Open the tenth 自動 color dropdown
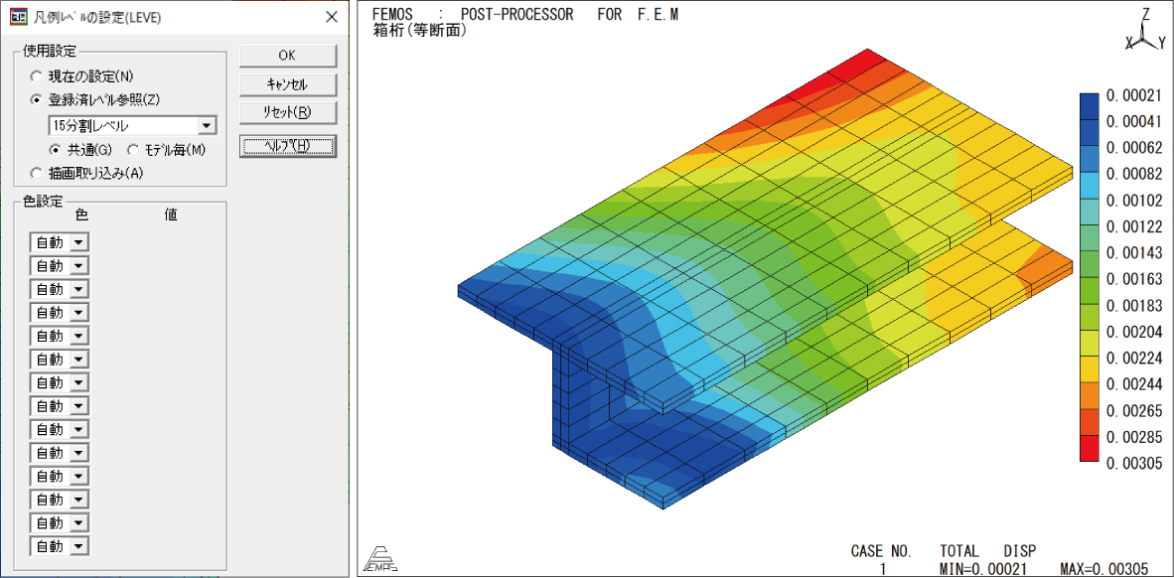1174x578 pixels. [x=80, y=453]
